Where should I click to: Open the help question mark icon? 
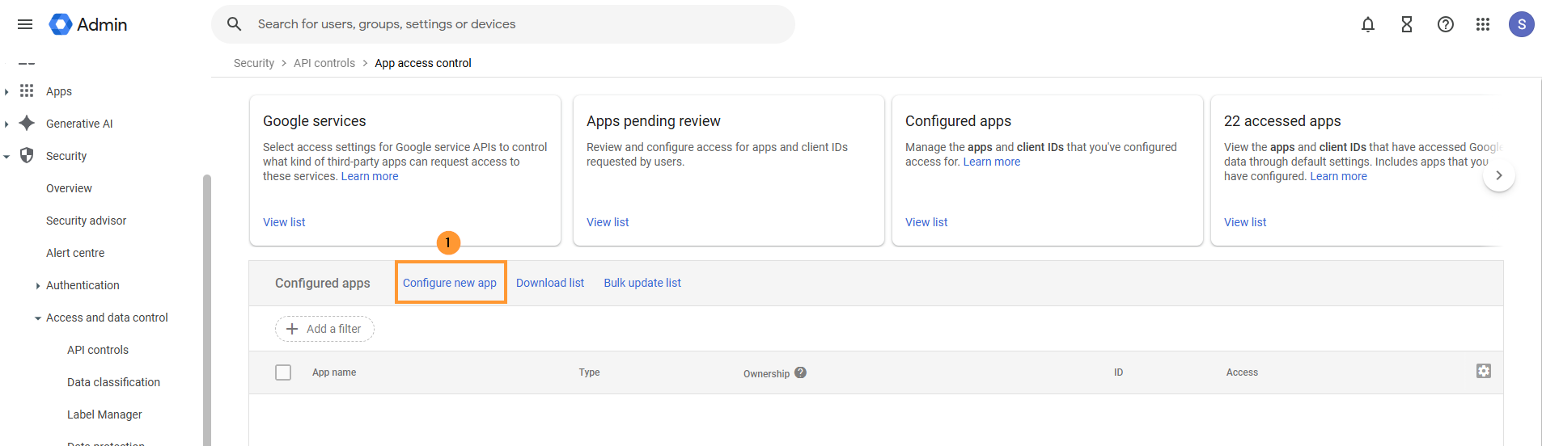tap(1445, 24)
